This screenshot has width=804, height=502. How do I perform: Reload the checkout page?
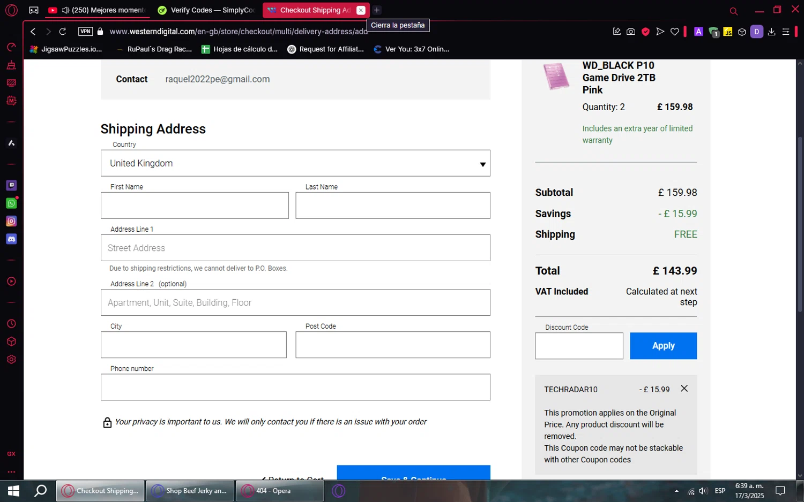pos(63,32)
